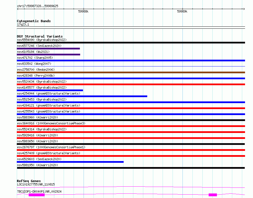Click the blue bar under nsv428348
The height and width of the screenshot is (198, 253).
(x=131, y=78)
